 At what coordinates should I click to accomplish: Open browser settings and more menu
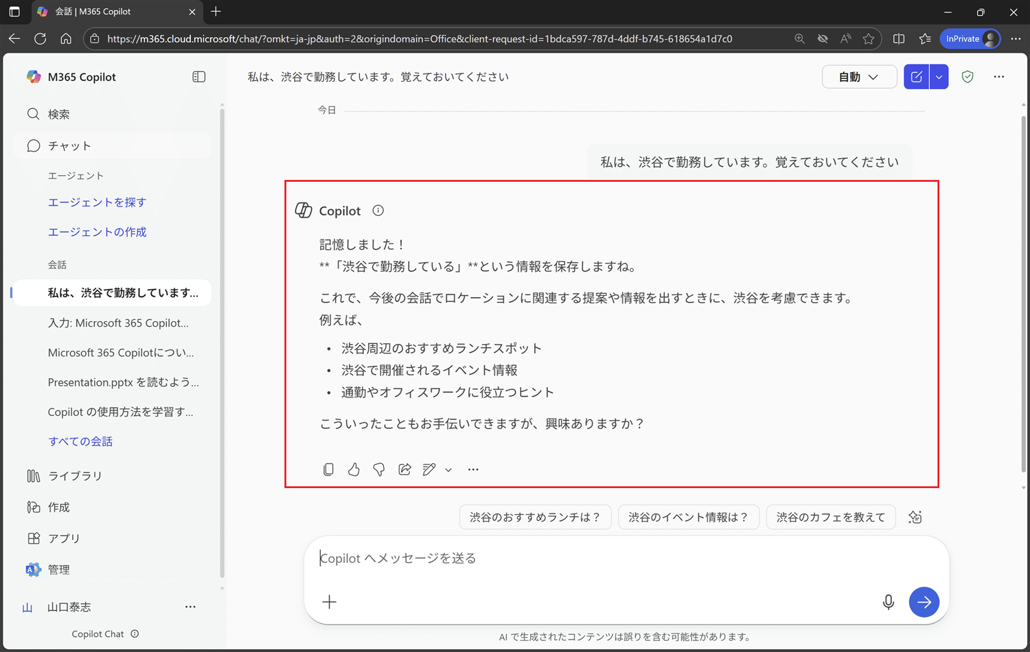[1016, 38]
